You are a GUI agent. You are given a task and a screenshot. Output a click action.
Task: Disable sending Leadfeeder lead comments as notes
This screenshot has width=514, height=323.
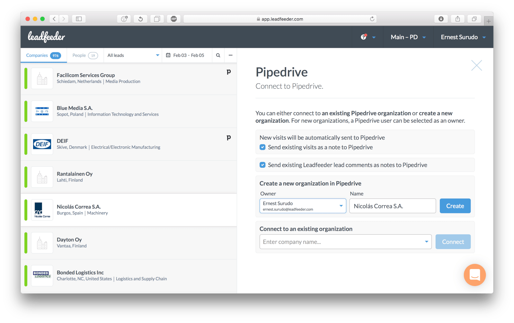tap(262, 165)
